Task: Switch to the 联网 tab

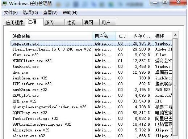Action: point(91,22)
